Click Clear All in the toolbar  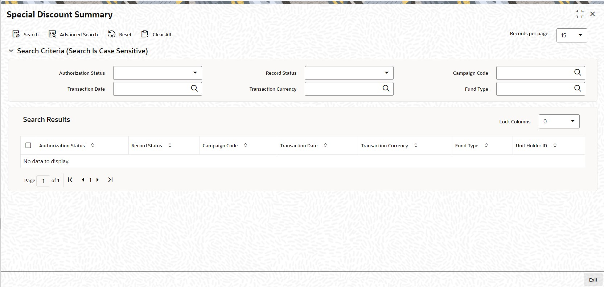(x=156, y=34)
